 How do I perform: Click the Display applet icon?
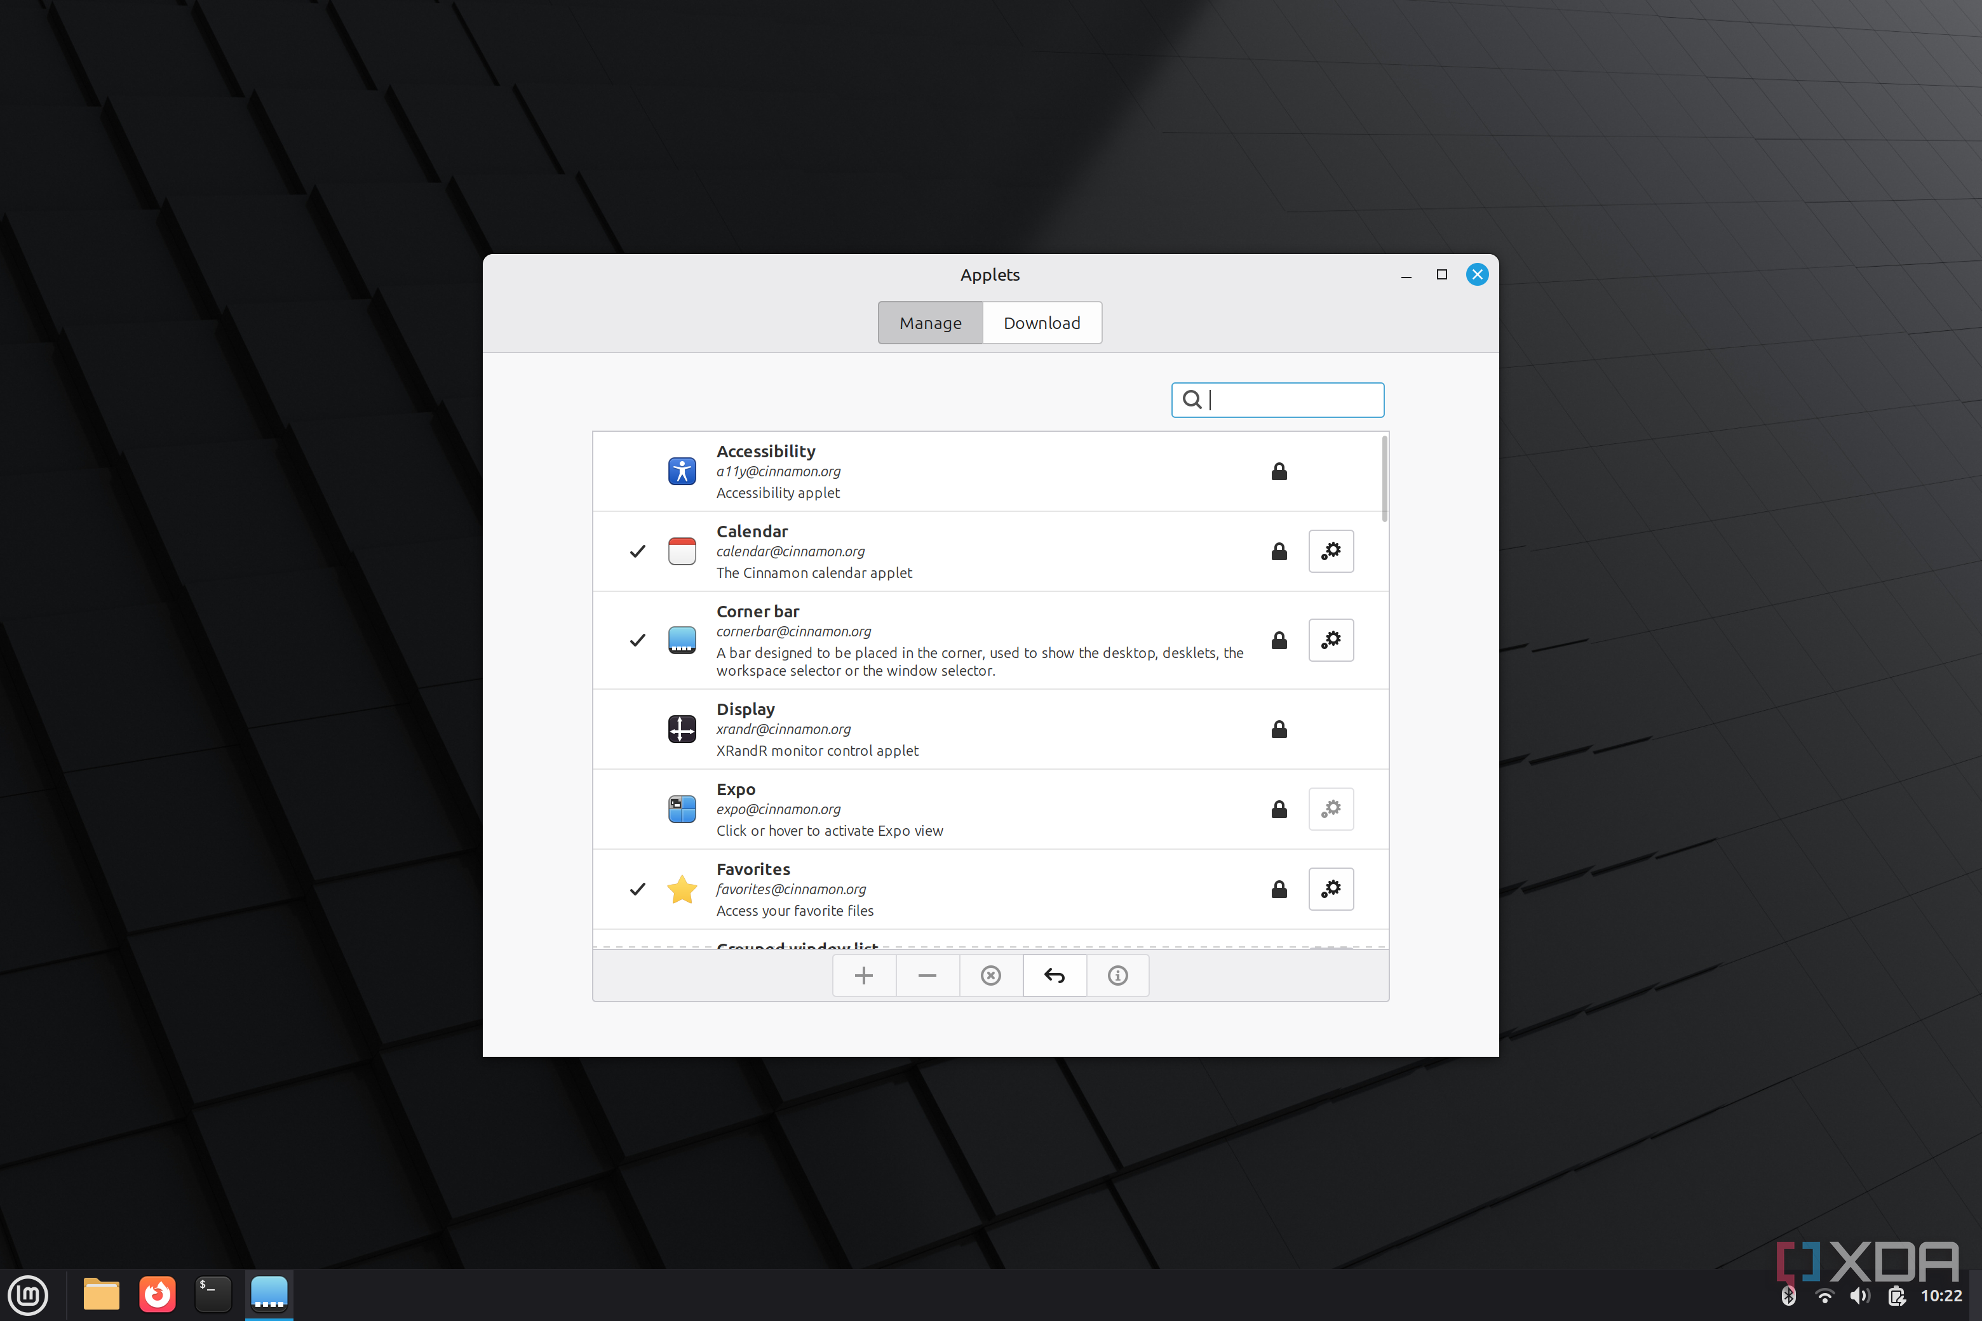click(x=682, y=728)
